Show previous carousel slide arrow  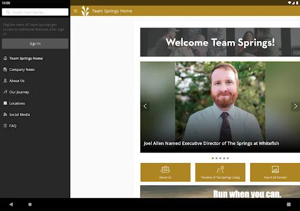pyautogui.click(x=145, y=106)
